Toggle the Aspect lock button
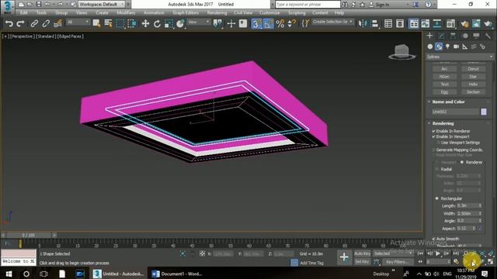The width and height of the screenshot is (497, 279). tap(480, 229)
